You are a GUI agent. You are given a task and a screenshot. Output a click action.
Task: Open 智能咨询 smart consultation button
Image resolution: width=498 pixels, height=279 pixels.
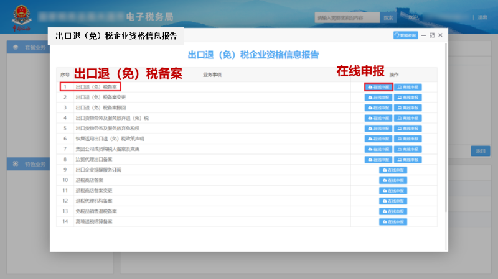(405, 35)
